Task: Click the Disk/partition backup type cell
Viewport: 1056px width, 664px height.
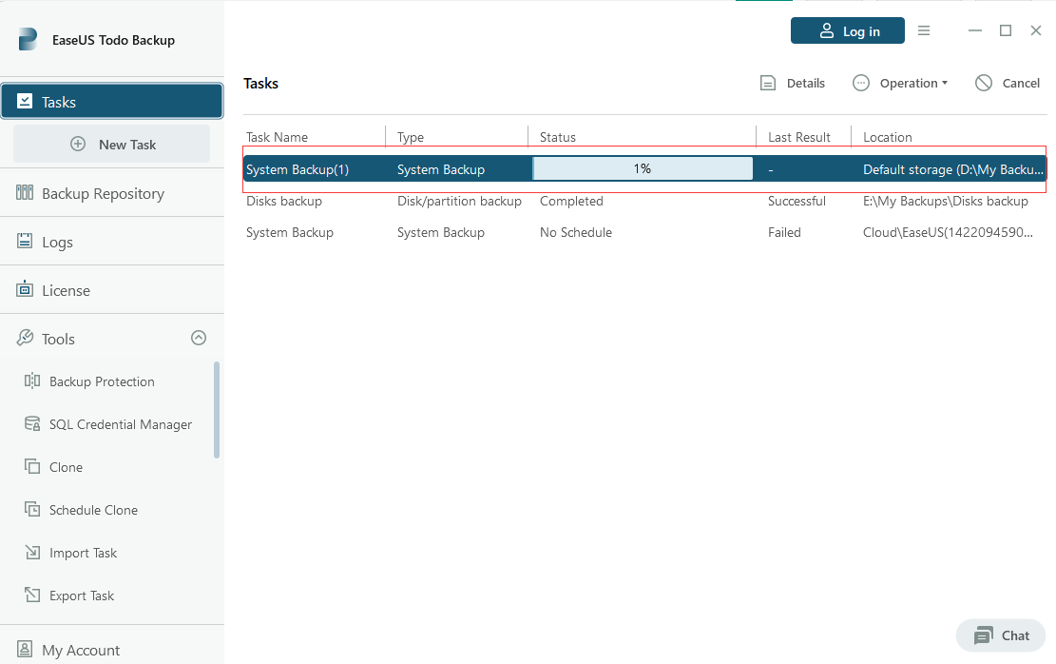Action: pyautogui.click(x=459, y=201)
